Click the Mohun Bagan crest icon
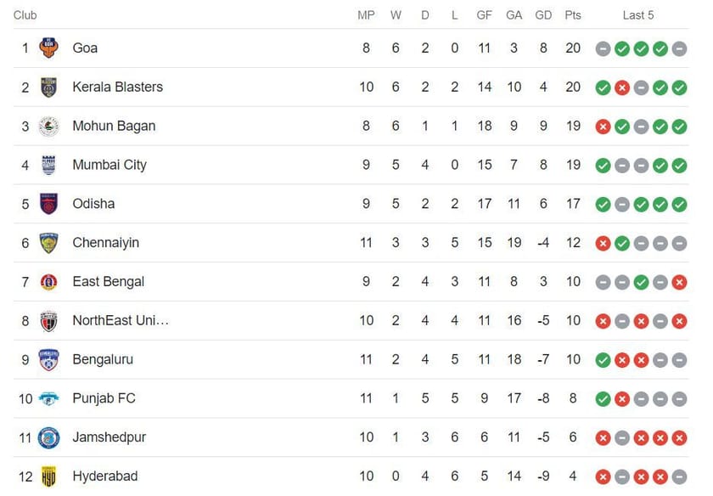 point(48,126)
